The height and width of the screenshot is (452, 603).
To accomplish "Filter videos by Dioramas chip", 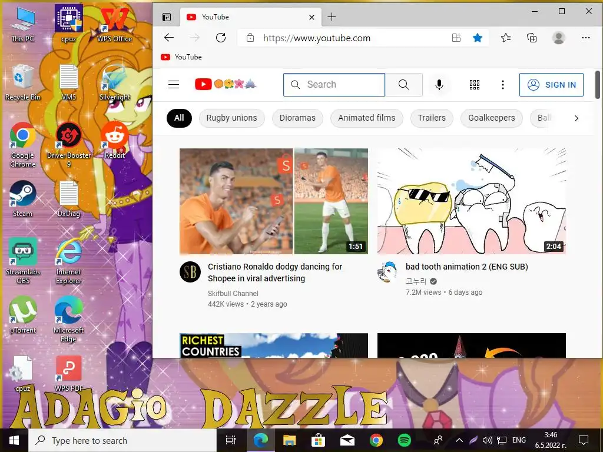I will pos(297,118).
